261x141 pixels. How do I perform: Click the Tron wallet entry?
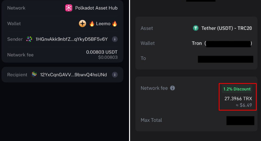click(x=222, y=43)
